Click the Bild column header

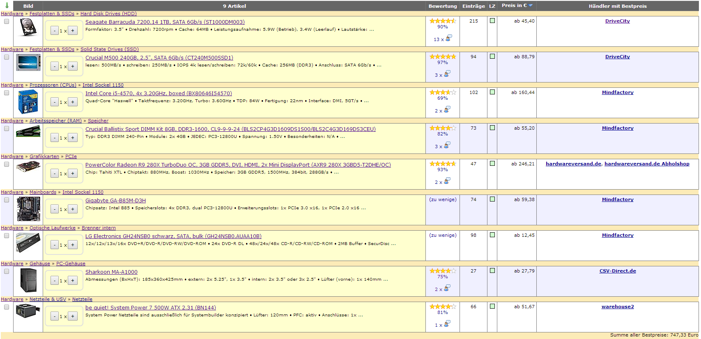pyautogui.click(x=28, y=6)
